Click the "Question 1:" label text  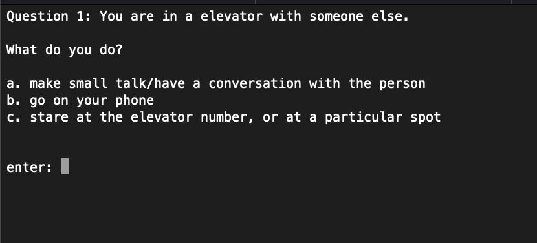click(x=49, y=16)
